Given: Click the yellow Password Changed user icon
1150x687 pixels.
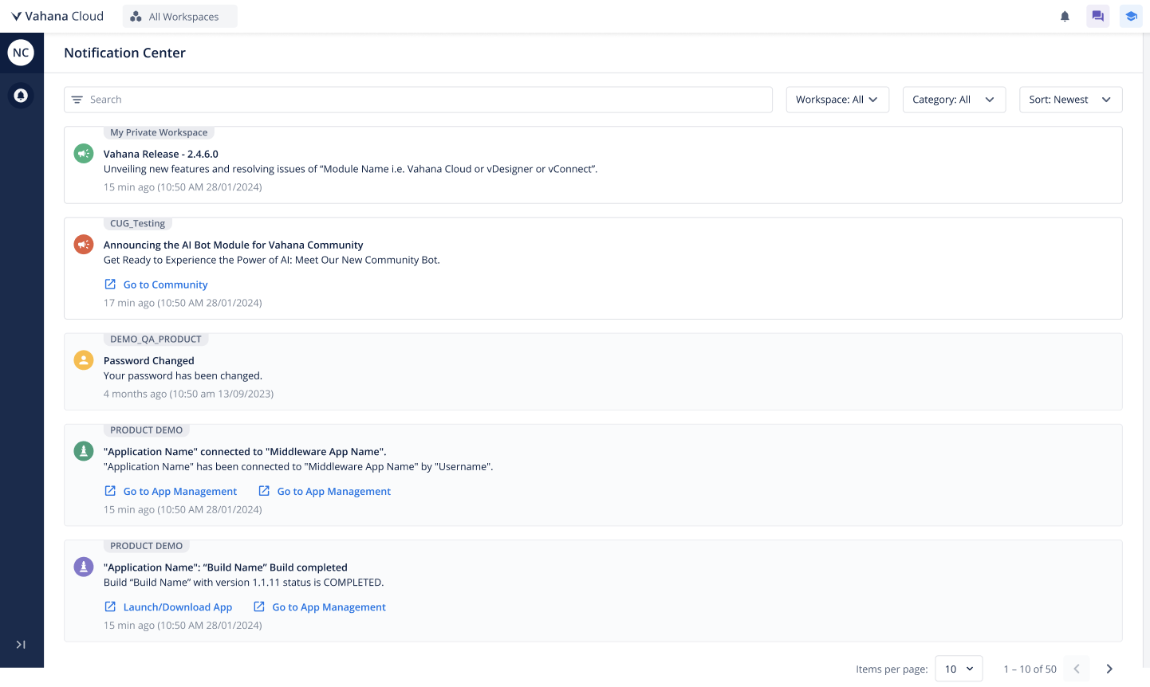Looking at the screenshot, I should tap(84, 360).
